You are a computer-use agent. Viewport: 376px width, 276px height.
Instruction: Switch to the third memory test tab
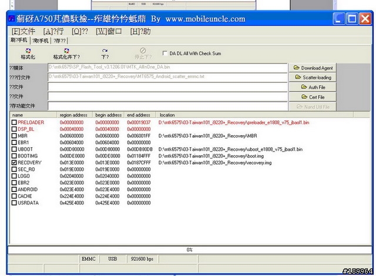tap(59, 41)
